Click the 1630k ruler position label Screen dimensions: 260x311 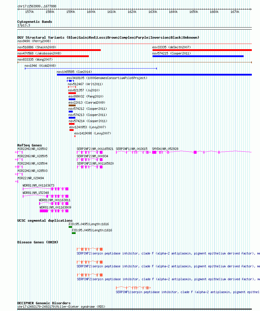tap(153, 12)
